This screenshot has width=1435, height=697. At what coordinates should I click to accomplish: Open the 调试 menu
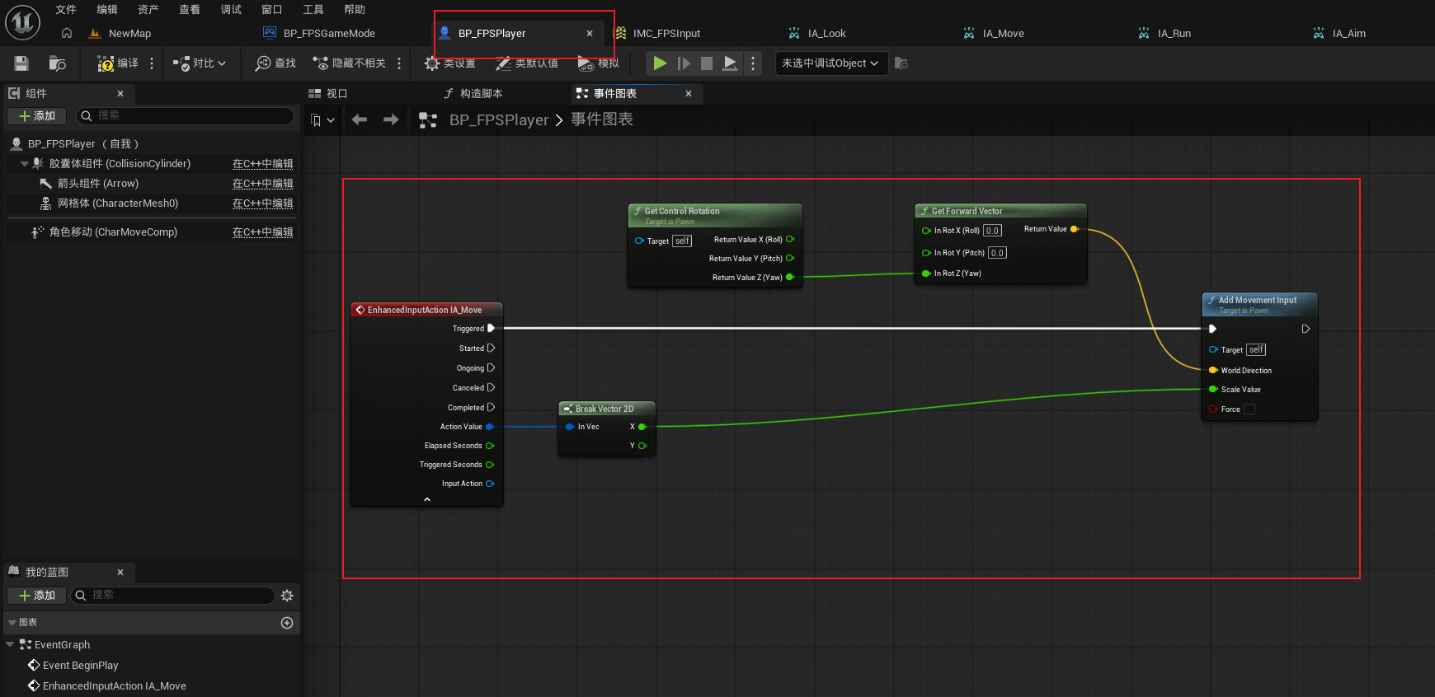(x=231, y=10)
